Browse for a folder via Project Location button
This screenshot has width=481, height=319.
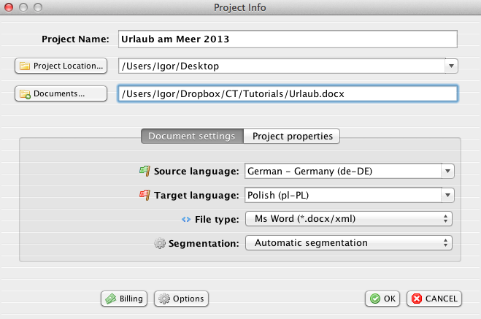click(61, 66)
